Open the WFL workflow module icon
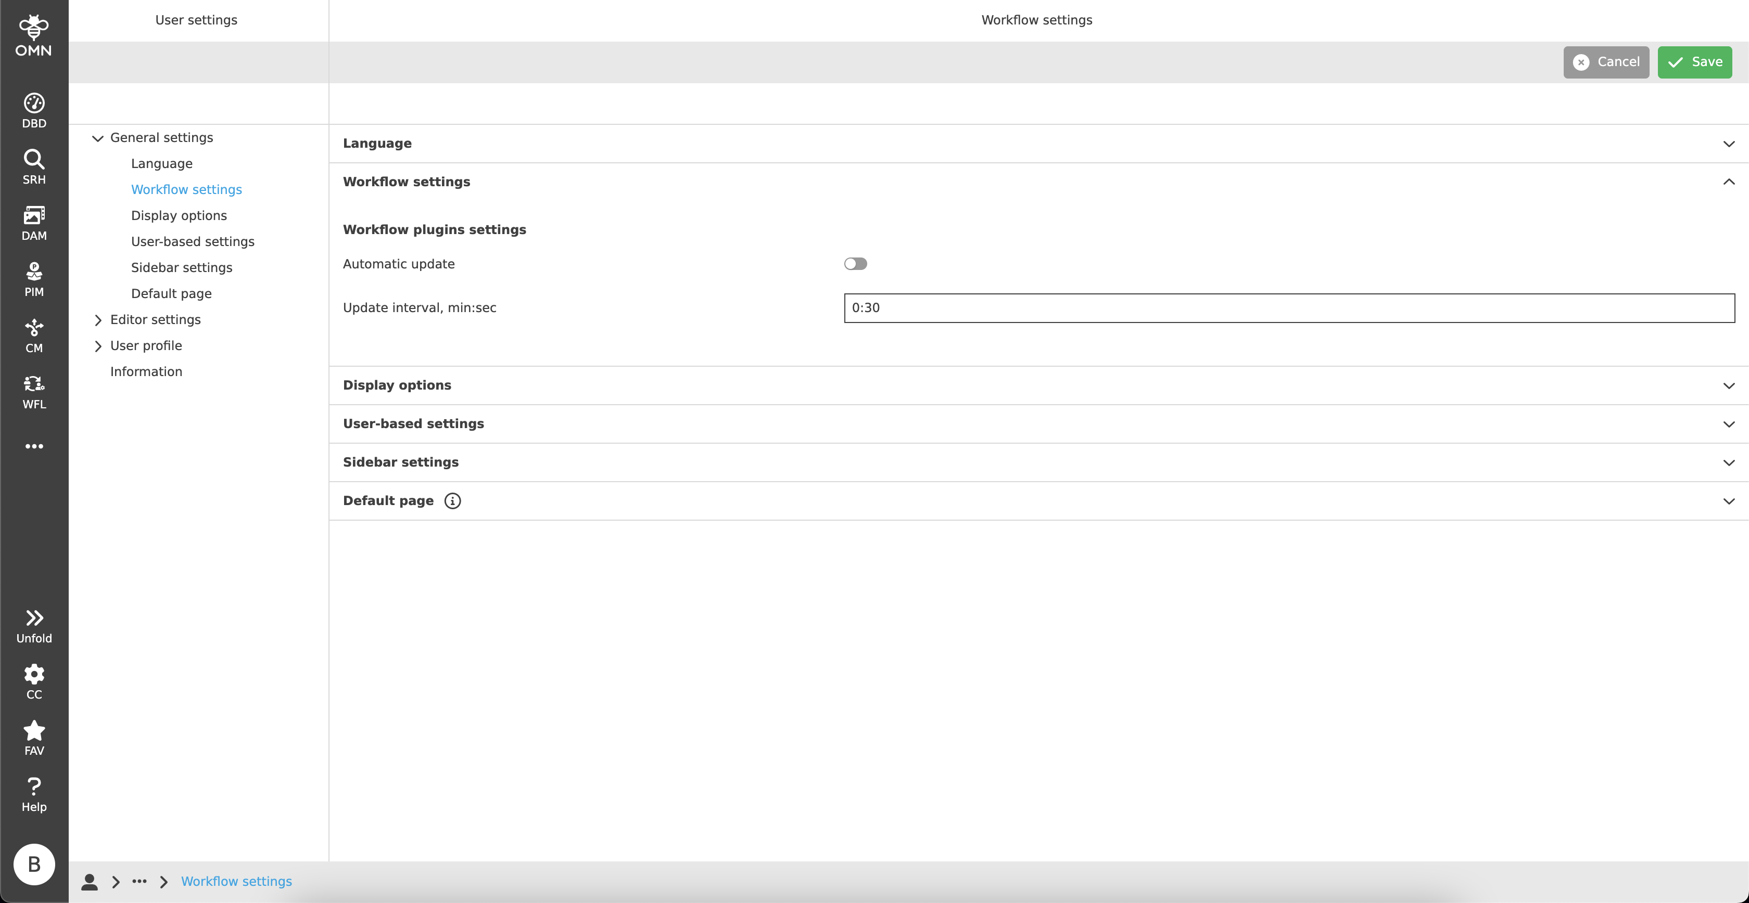This screenshot has height=903, width=1749. tap(34, 390)
